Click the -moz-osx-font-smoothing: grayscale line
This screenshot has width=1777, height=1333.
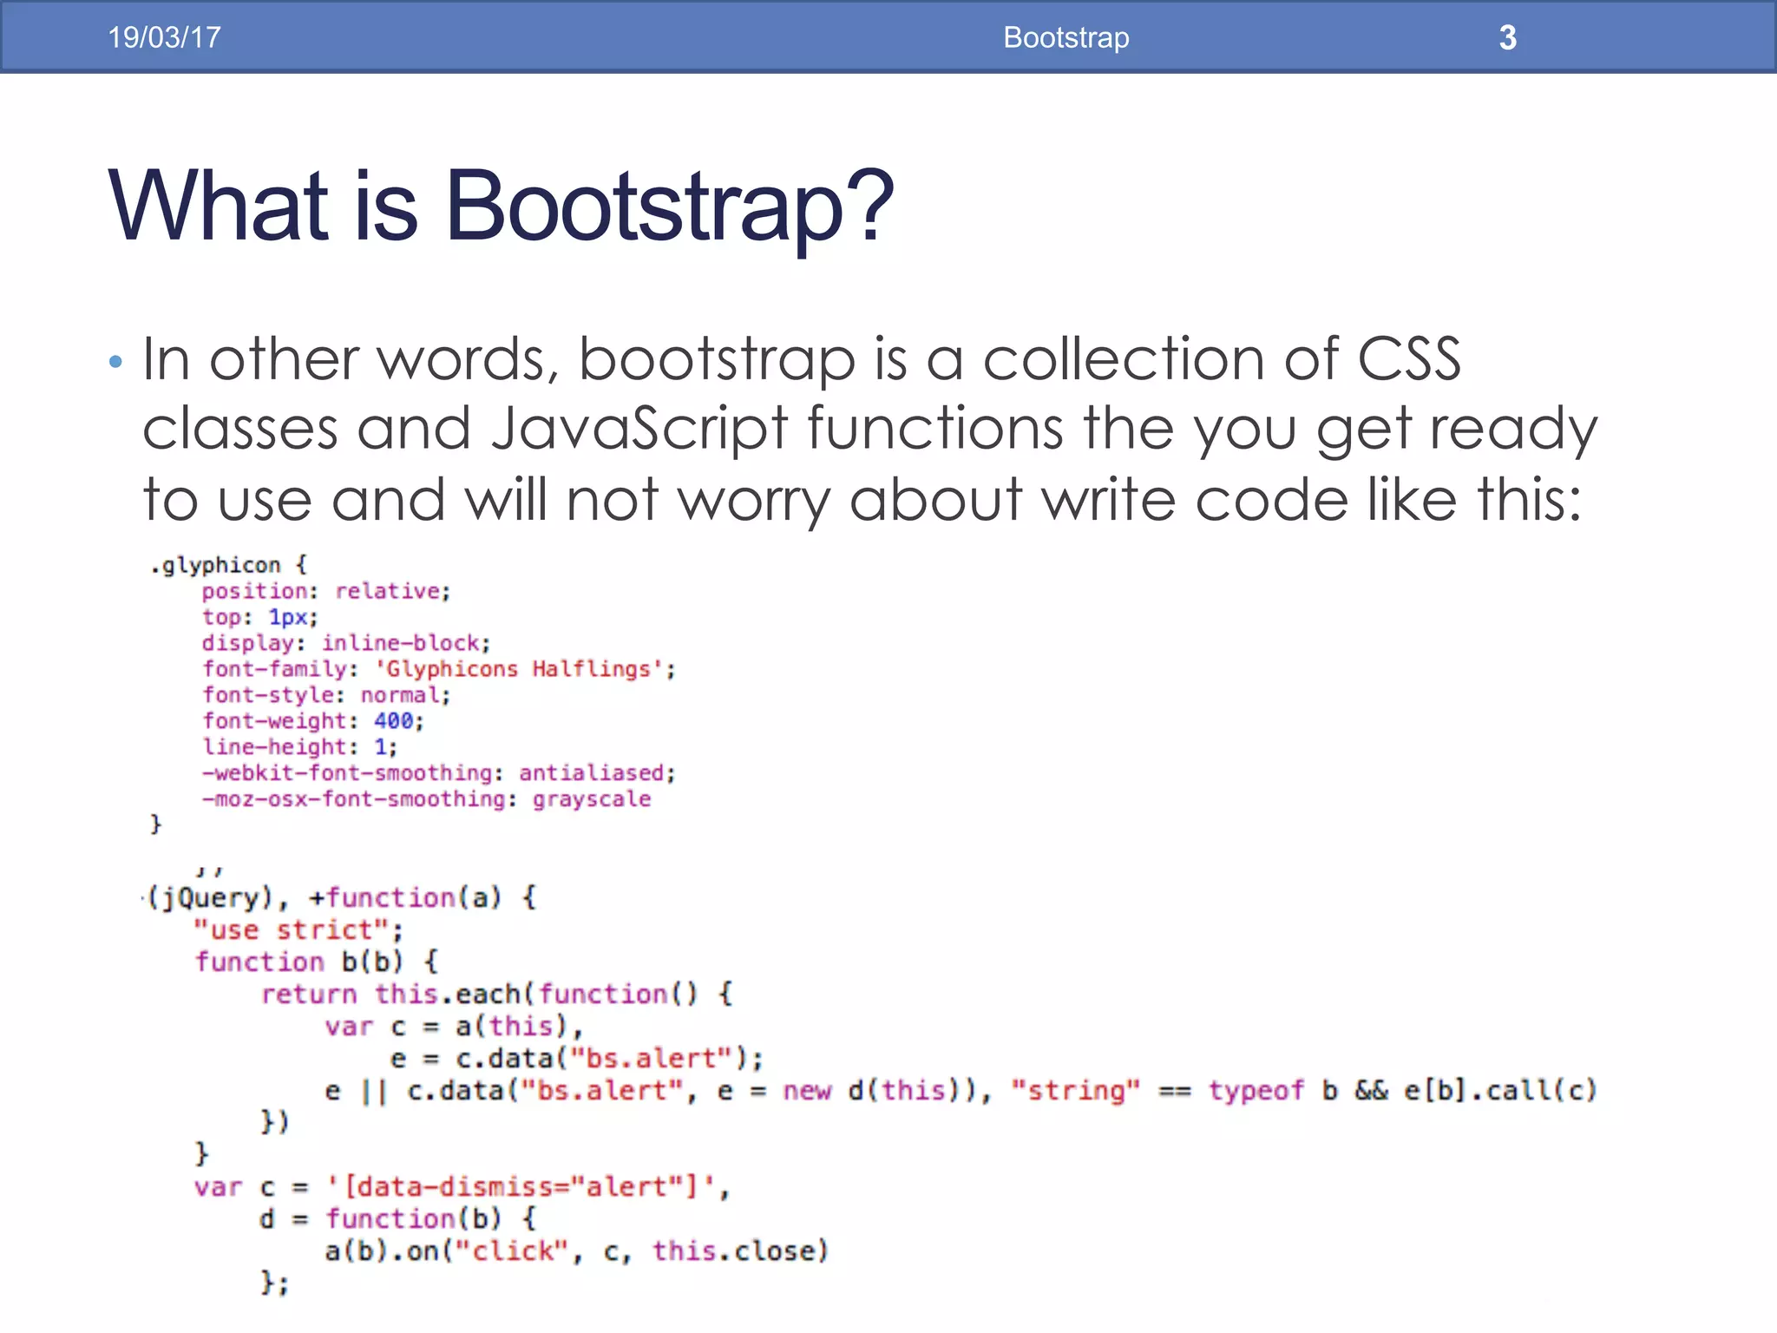[426, 799]
